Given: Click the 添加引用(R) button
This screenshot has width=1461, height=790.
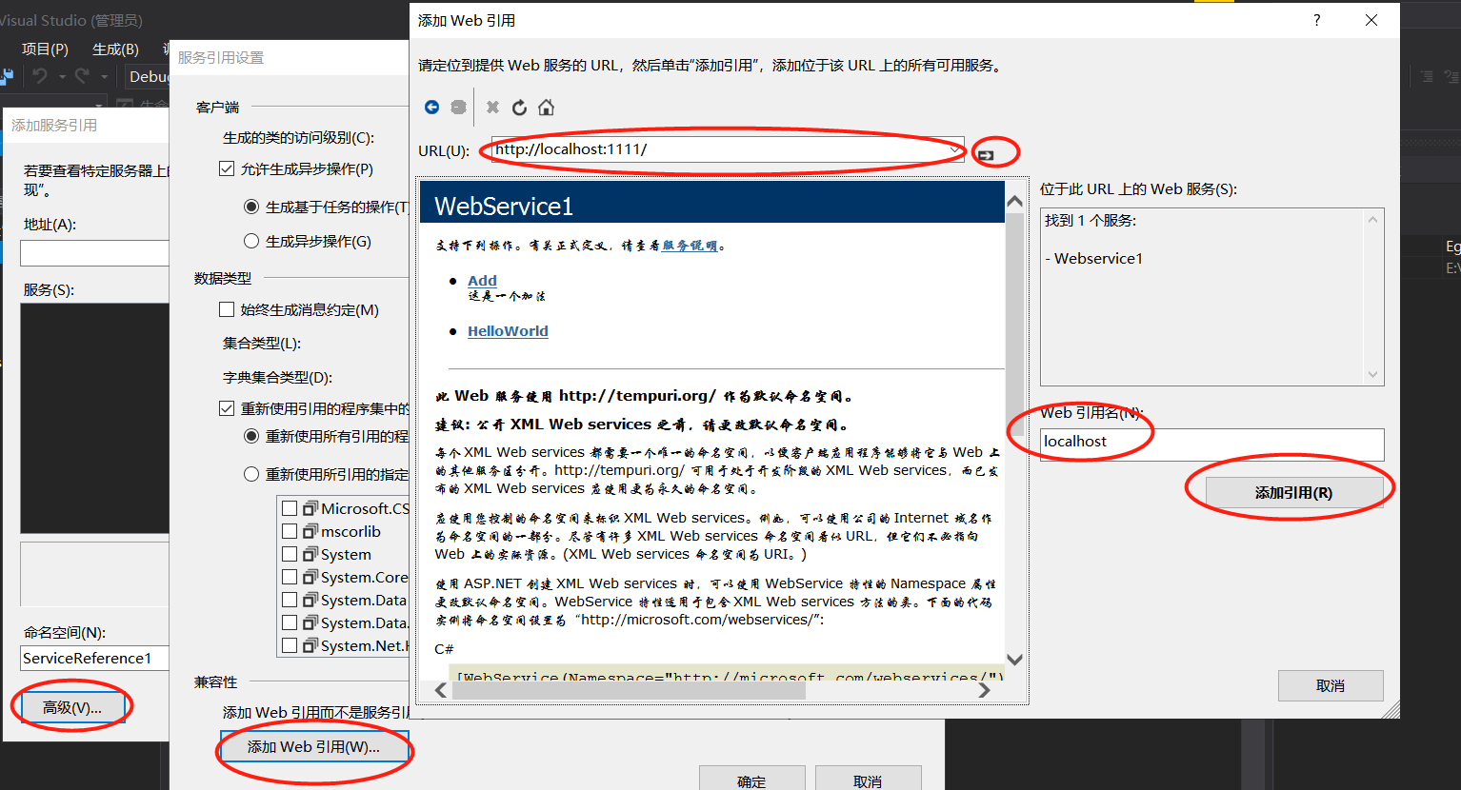Looking at the screenshot, I should 1293,492.
